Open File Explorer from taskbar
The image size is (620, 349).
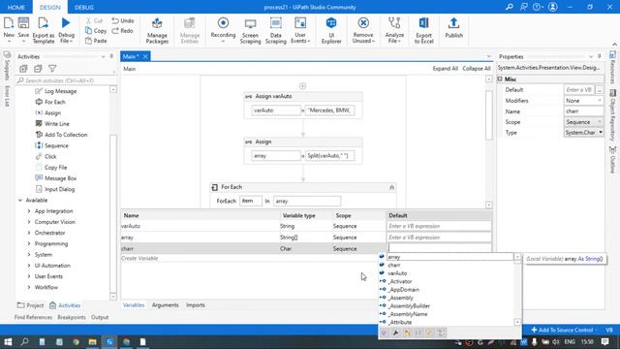tap(93, 341)
